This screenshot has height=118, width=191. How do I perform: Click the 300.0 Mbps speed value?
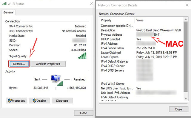[78, 50]
